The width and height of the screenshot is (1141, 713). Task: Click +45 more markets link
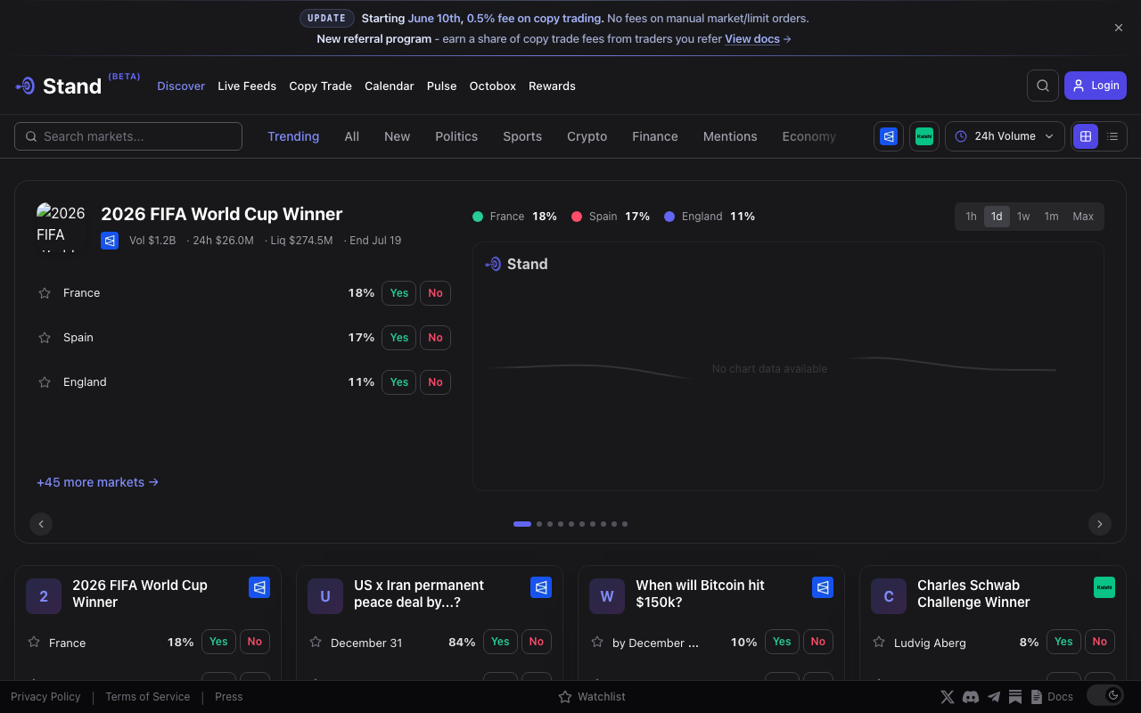97,482
